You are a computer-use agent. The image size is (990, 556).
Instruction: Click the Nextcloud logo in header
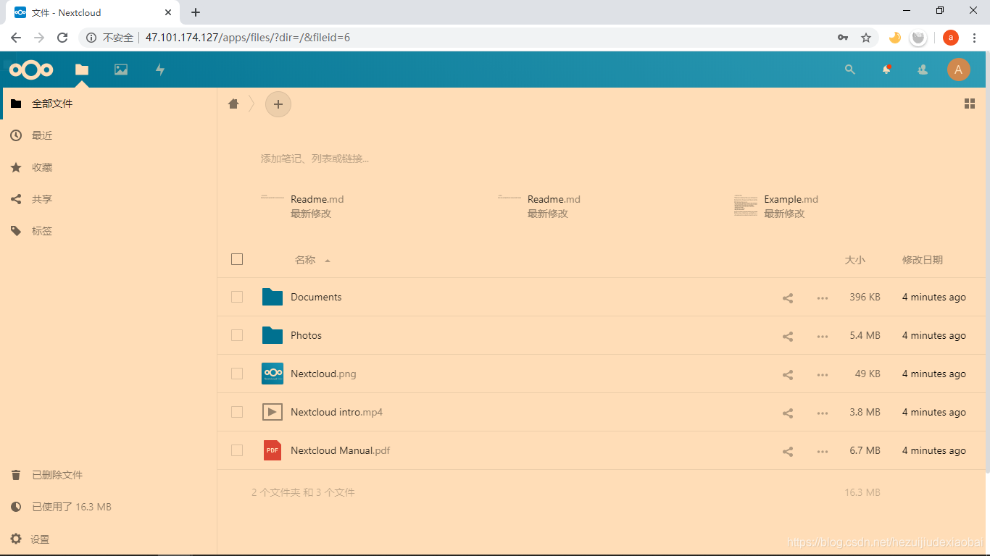(x=31, y=69)
